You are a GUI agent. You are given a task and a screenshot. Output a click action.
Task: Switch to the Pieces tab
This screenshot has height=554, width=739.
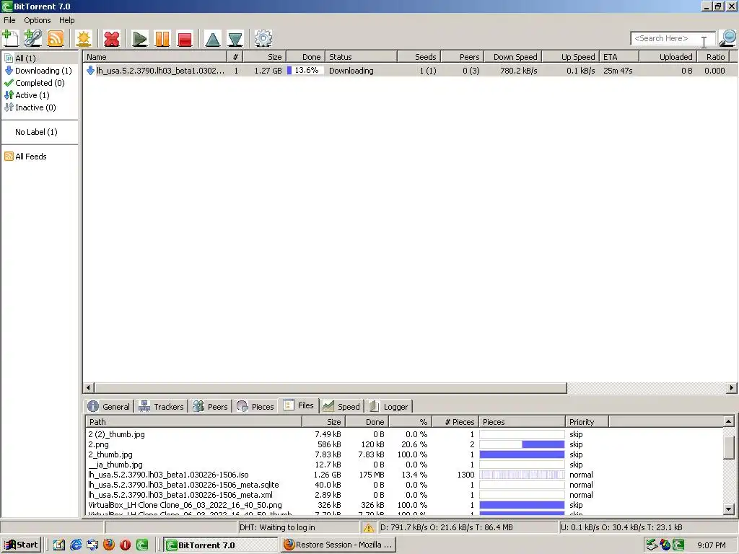[x=255, y=407]
